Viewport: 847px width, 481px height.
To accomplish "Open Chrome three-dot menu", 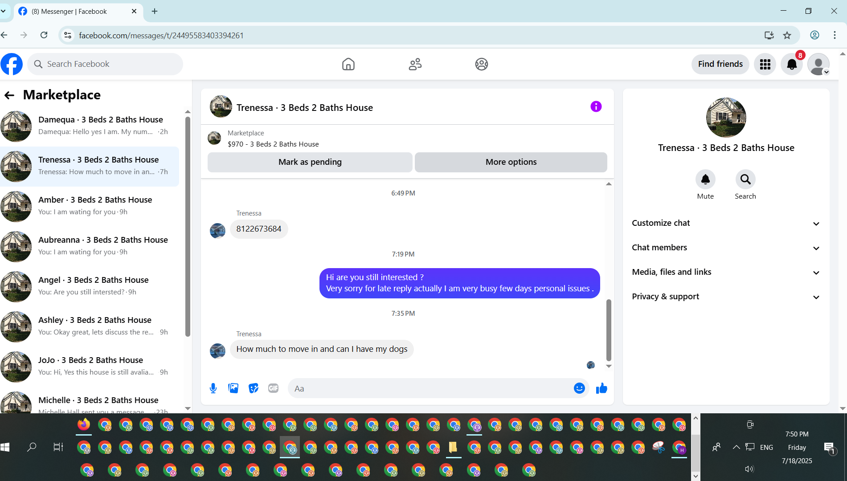I will coord(835,35).
